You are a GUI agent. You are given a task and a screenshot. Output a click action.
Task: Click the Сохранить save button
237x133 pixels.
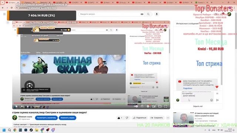(157, 118)
